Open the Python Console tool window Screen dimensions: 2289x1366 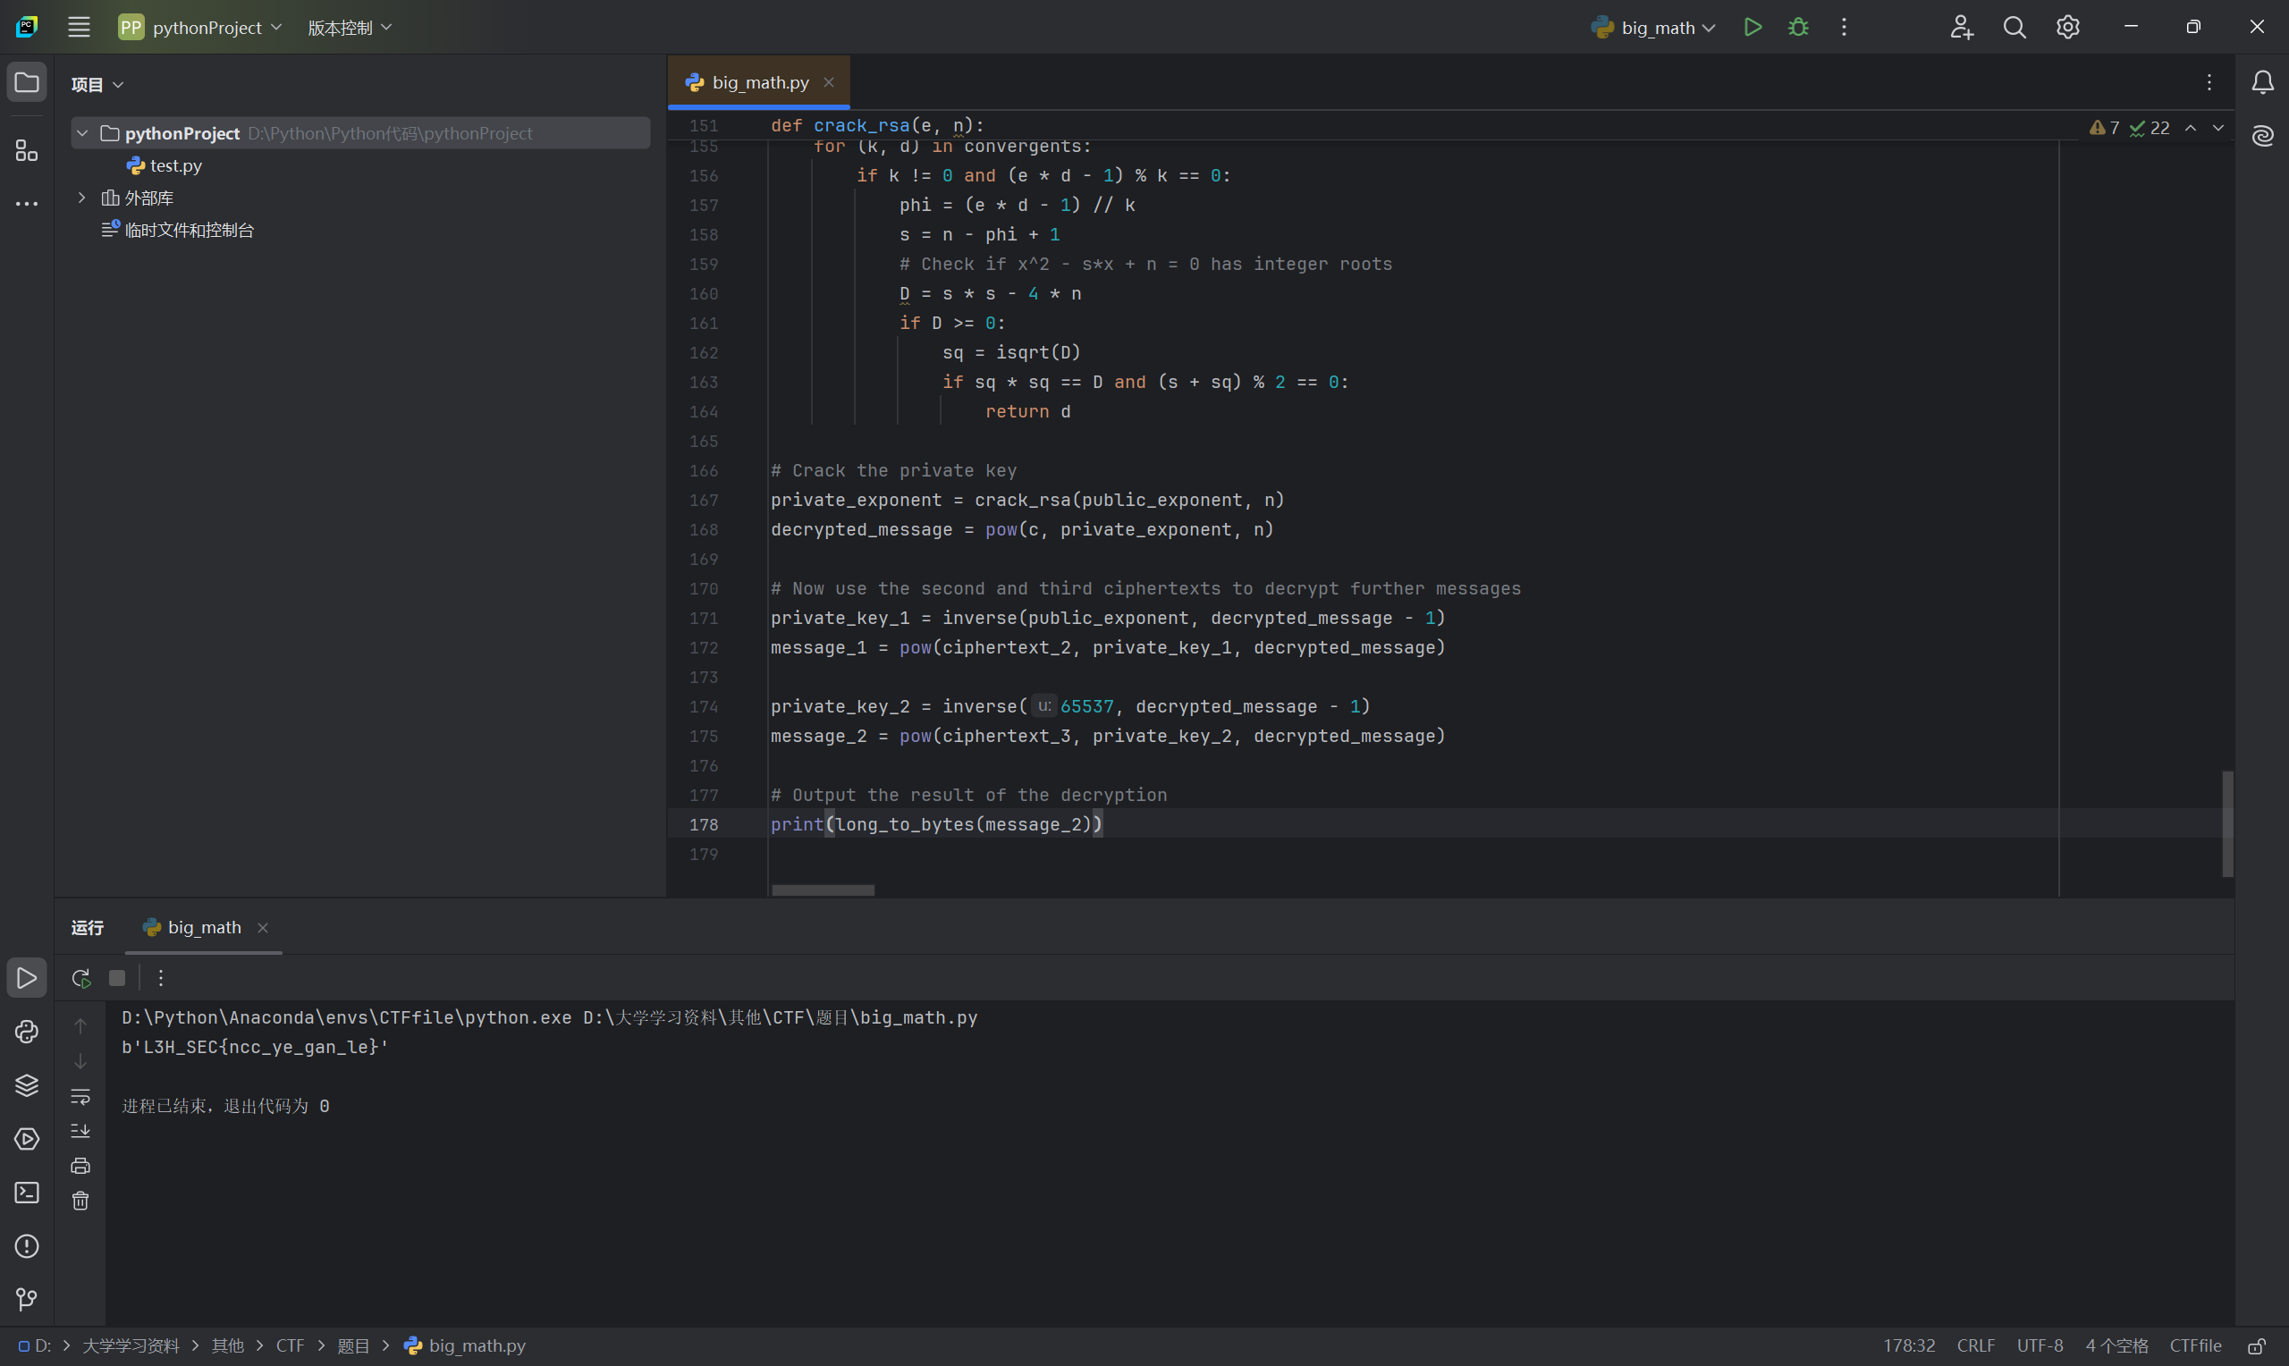pos(27,1032)
